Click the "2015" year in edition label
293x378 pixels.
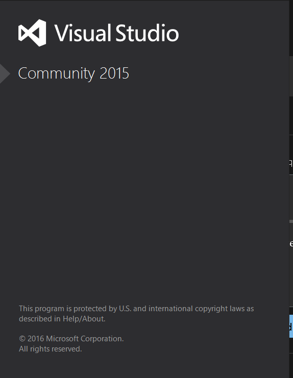pos(114,73)
